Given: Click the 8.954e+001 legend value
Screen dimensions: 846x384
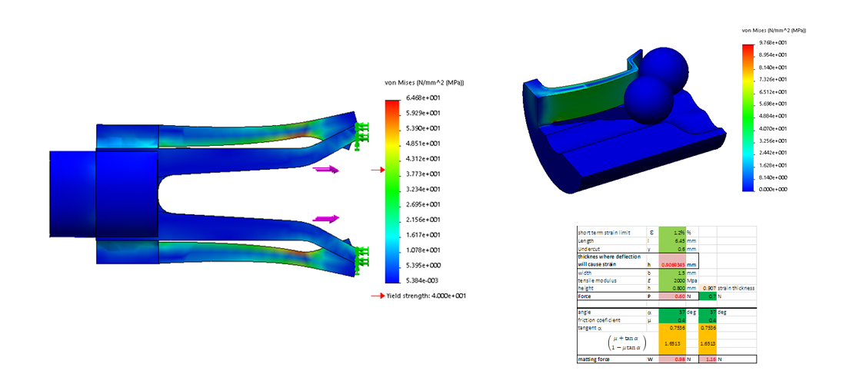Looking at the screenshot, I should pyautogui.click(x=774, y=55).
